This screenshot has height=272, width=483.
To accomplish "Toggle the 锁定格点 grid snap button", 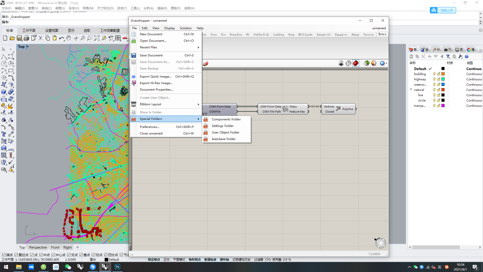I will (154, 259).
